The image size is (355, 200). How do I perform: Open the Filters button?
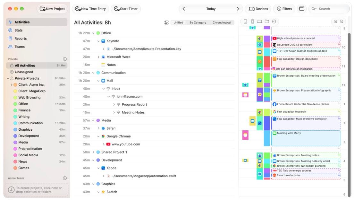tap(284, 9)
